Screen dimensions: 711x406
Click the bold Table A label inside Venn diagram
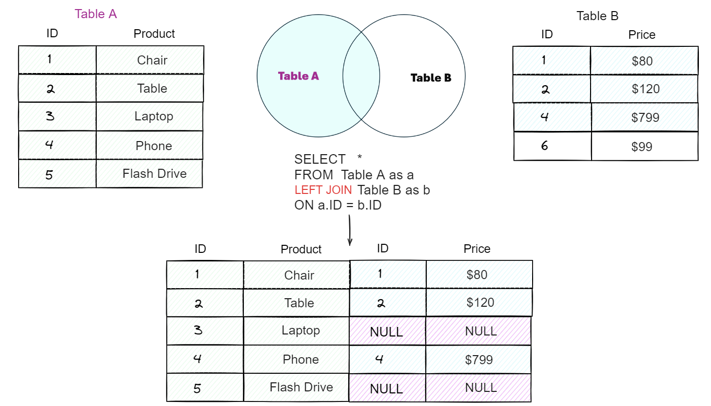tap(298, 77)
